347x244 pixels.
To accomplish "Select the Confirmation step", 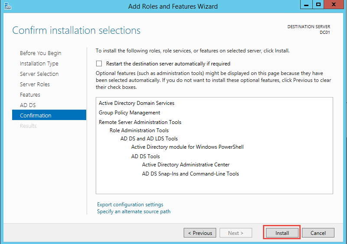I will pyautogui.click(x=49, y=115).
